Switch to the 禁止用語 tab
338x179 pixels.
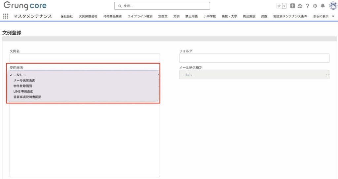click(x=191, y=16)
